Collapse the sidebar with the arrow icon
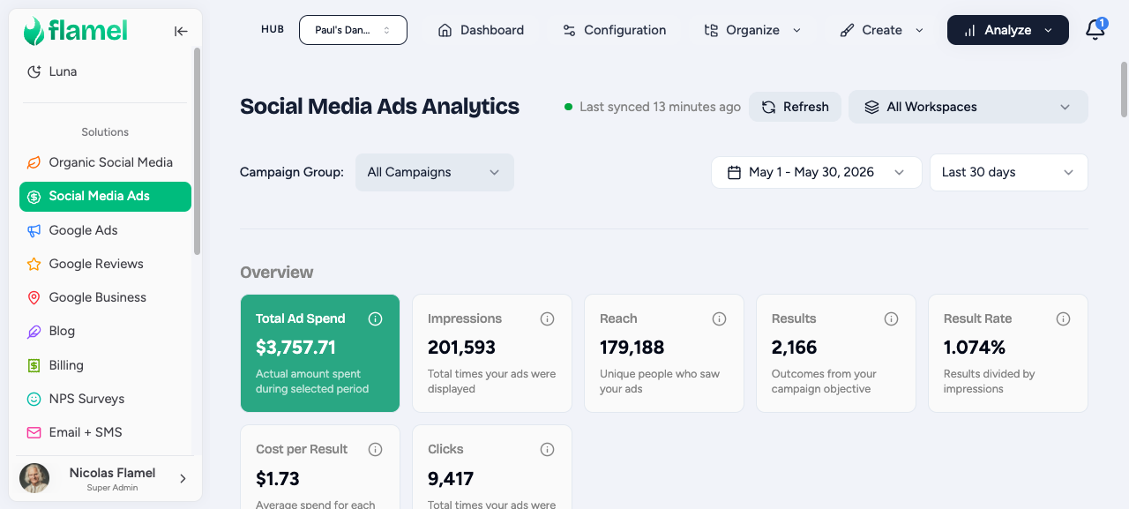This screenshot has width=1129, height=509. point(181,31)
